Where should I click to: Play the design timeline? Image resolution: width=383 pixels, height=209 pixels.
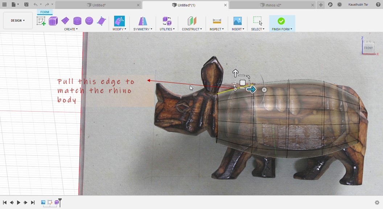[18, 202]
